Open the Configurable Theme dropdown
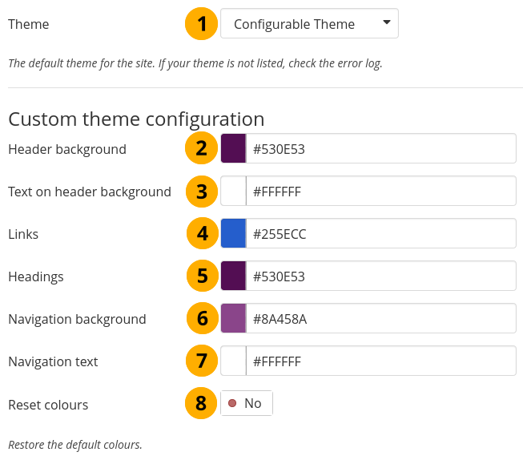Image resolution: width=523 pixels, height=456 pixels. (308, 24)
